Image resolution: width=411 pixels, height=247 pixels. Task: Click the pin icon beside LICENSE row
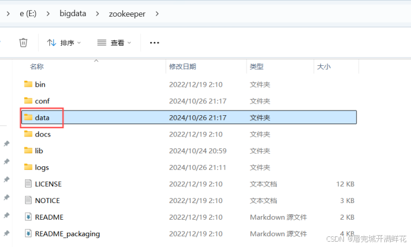point(7,179)
